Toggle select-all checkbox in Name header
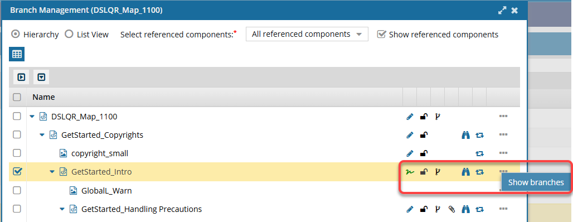 (x=17, y=97)
